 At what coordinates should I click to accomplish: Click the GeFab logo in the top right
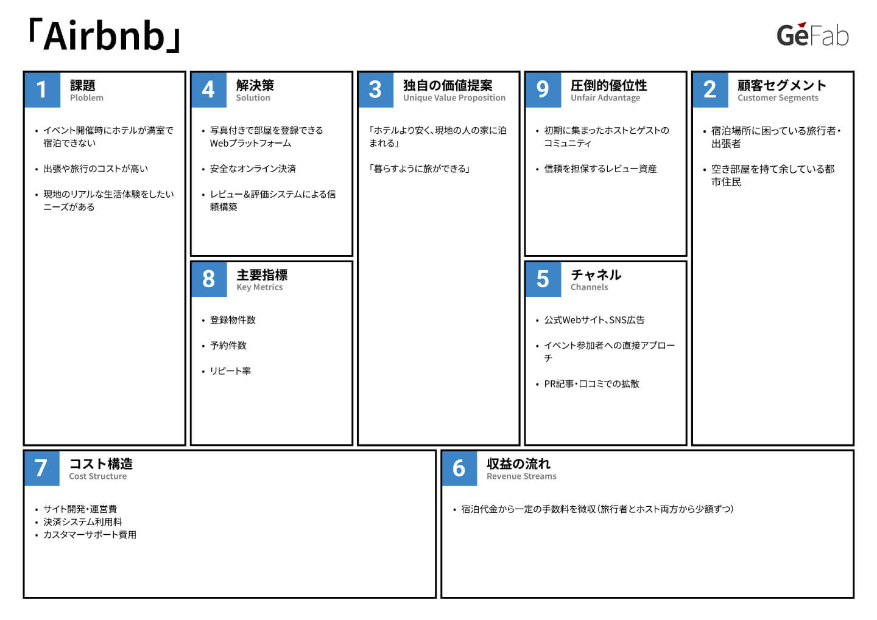coord(812,36)
